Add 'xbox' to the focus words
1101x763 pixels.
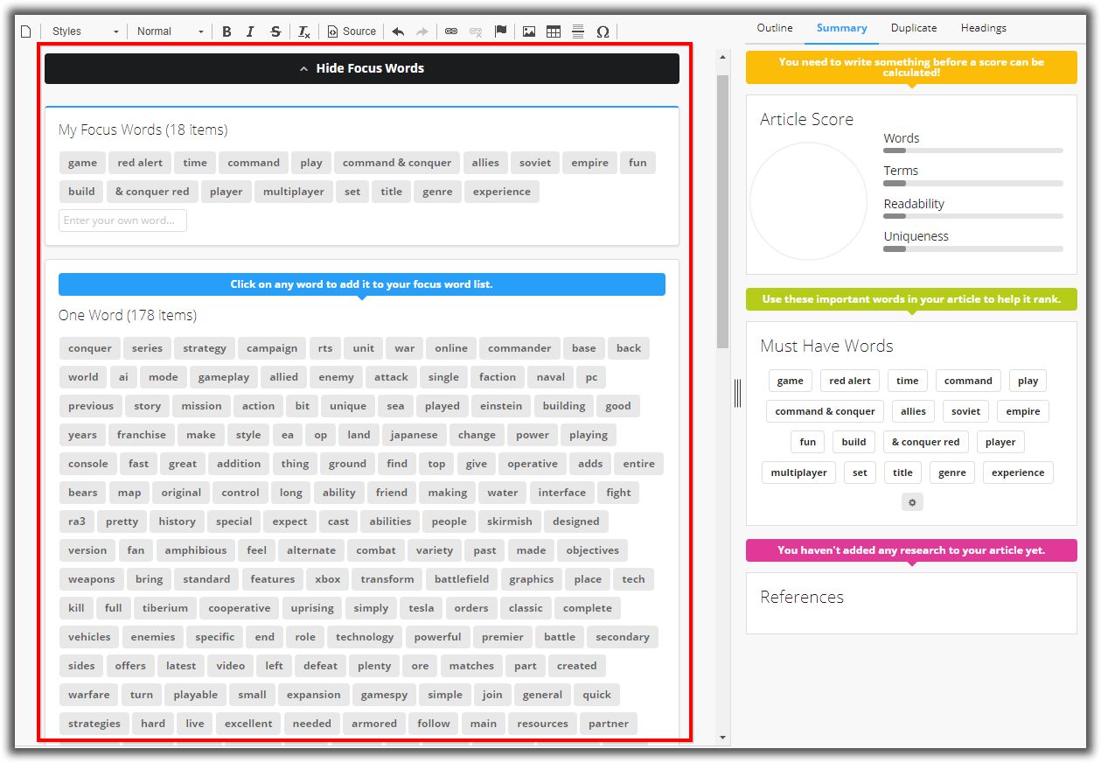click(328, 579)
